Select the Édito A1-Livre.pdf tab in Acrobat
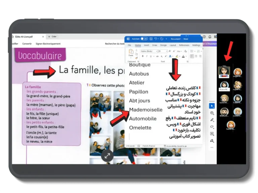This screenshot has width=258, height=193. [24, 37]
